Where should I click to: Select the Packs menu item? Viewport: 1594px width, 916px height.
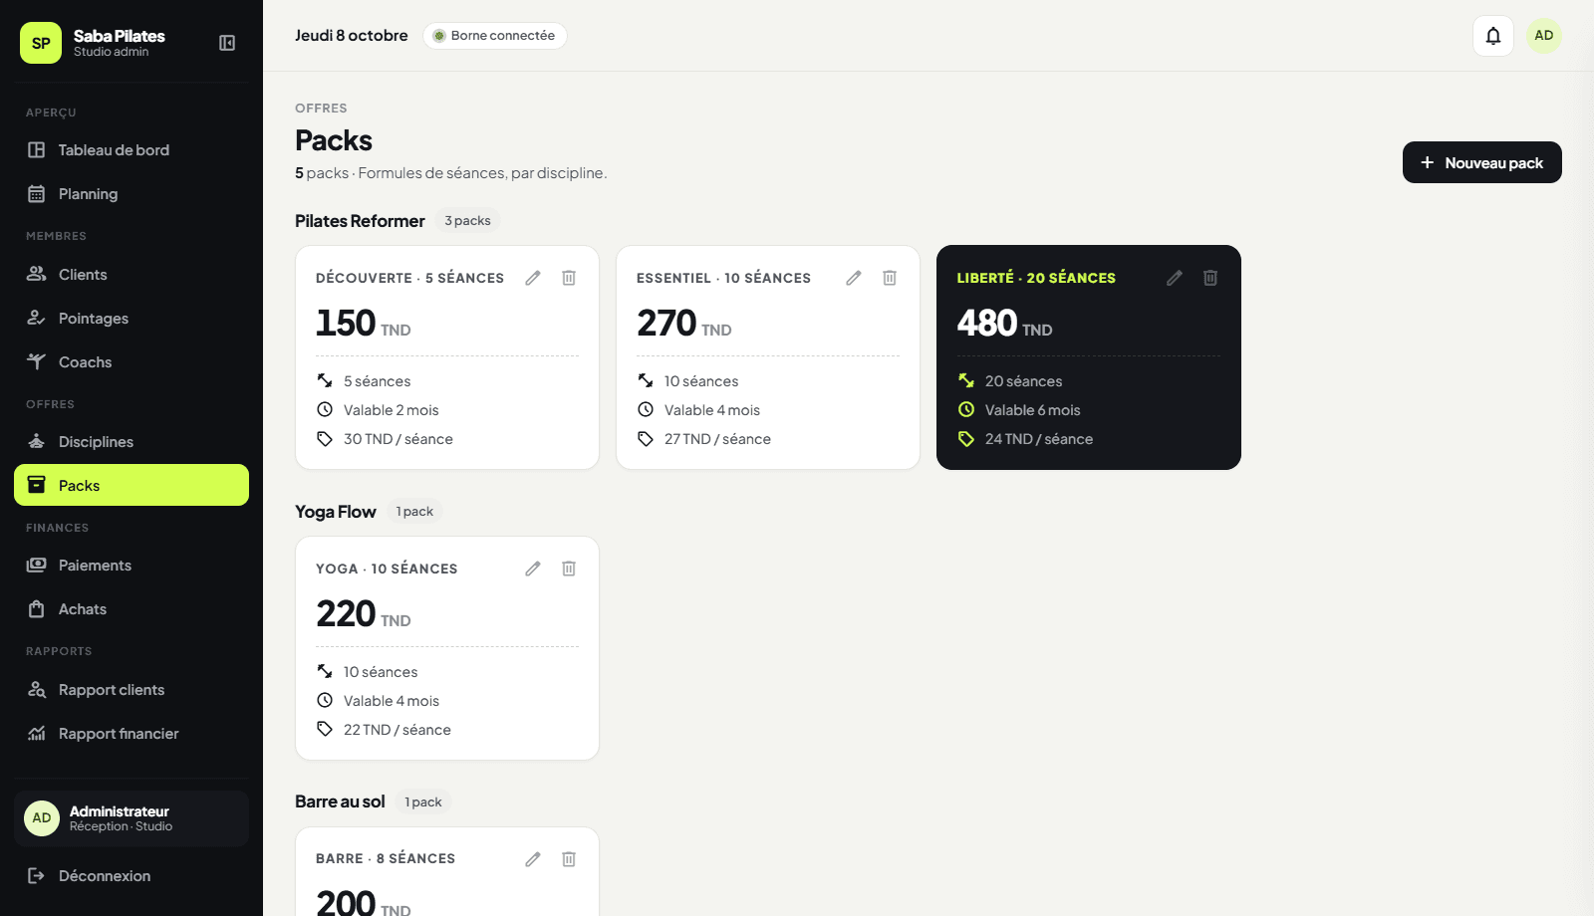pos(132,485)
